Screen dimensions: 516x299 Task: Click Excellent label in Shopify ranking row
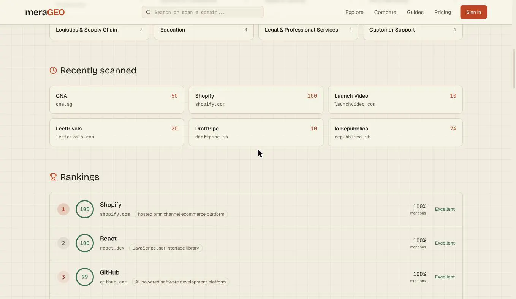(445, 209)
